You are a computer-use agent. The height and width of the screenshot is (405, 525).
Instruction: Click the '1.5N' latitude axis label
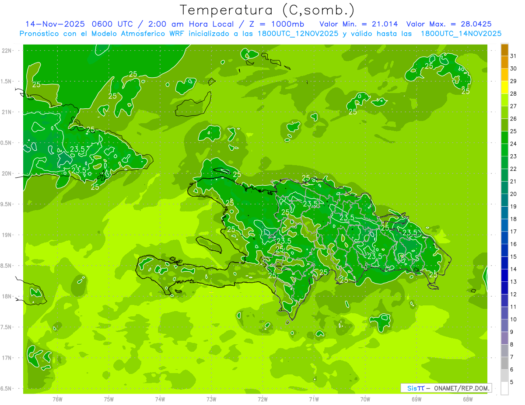6,81
